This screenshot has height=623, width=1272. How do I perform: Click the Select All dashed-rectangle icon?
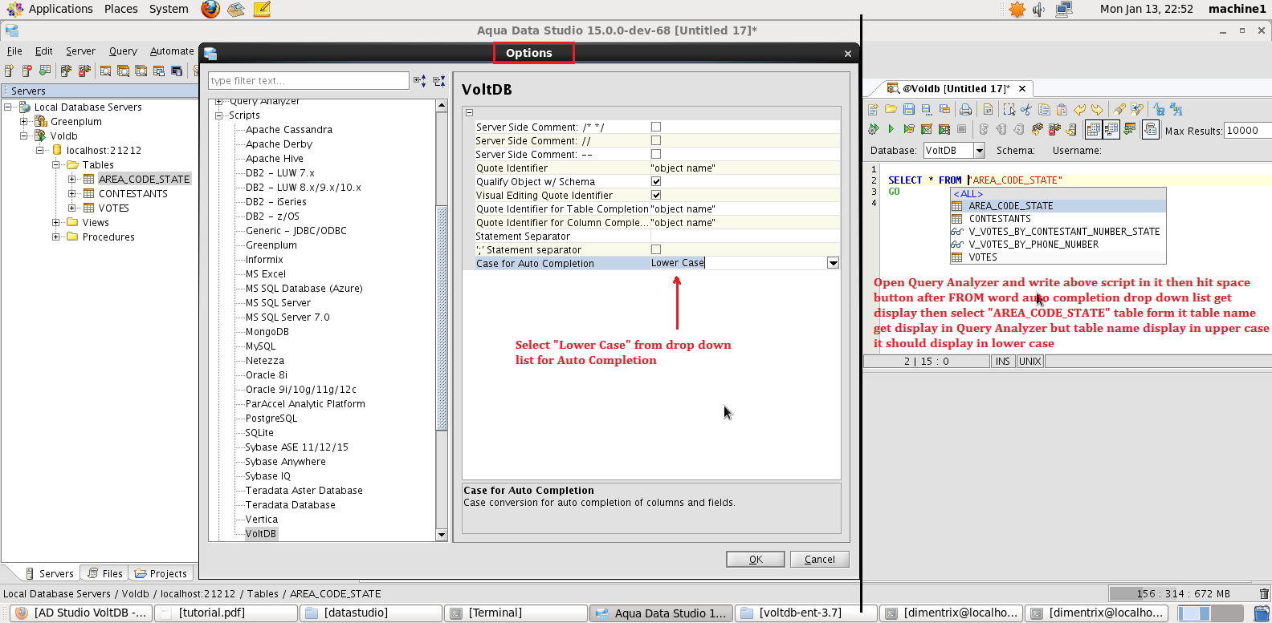coord(1009,110)
